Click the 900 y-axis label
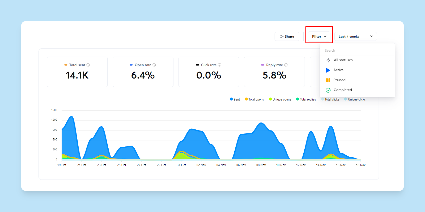425x212 pixels. 55,130
